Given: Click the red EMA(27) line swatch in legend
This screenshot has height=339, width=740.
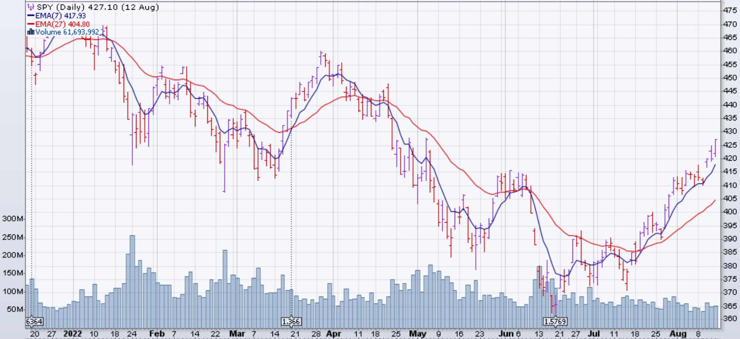Looking at the screenshot, I should tap(31, 24).
